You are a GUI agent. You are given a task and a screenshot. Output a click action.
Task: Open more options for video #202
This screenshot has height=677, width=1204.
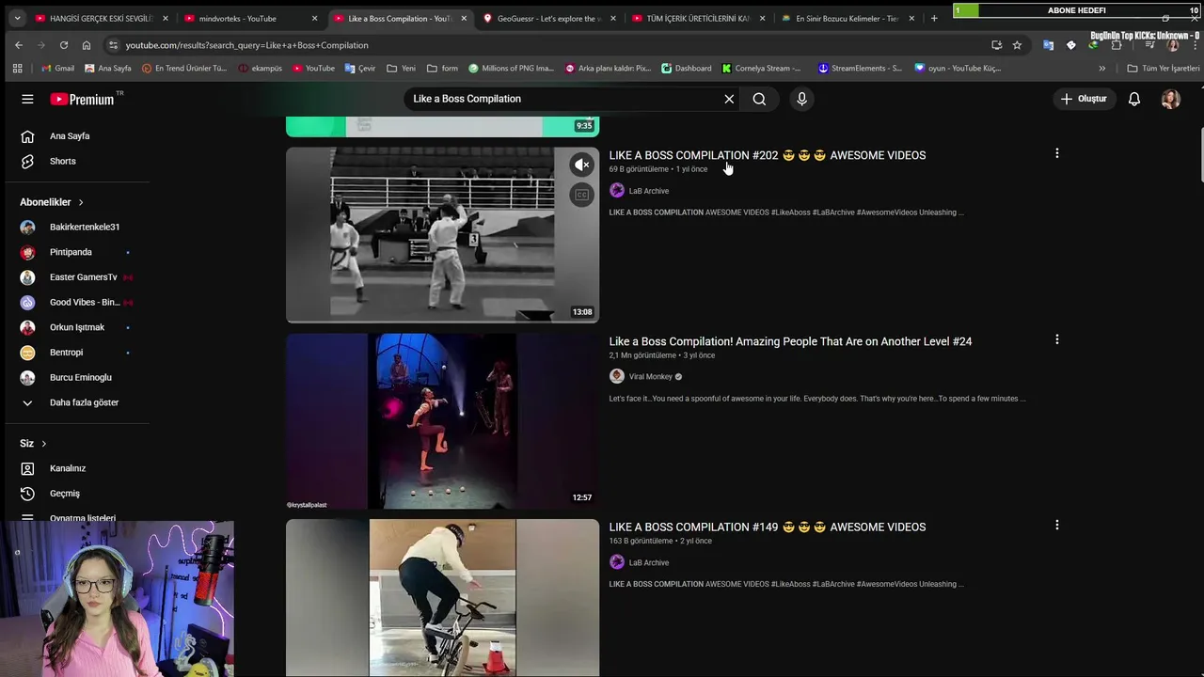click(1056, 153)
